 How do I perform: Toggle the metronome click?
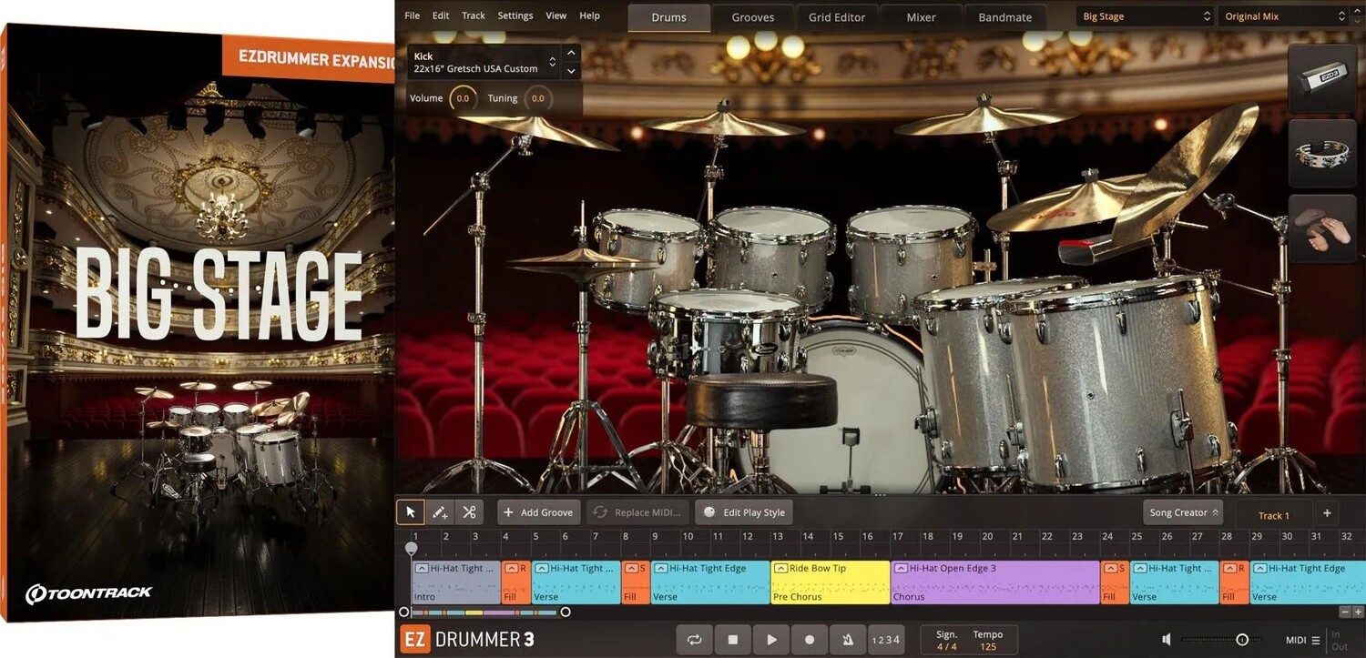coord(848,640)
